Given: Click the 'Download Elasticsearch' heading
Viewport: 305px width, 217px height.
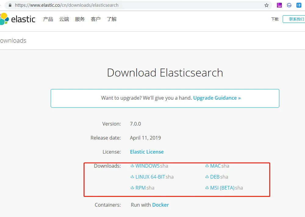Looking at the screenshot, I should click(x=165, y=73).
